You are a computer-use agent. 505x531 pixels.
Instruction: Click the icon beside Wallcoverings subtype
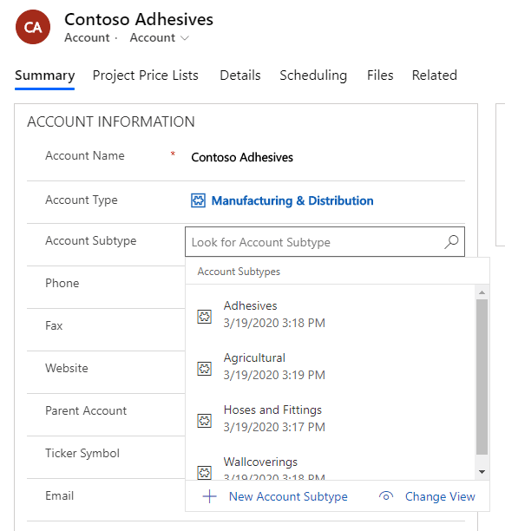pos(205,472)
